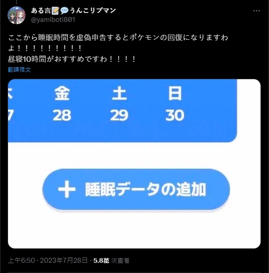
Task: Select Friday 金 in the calendar strip
Action: pos(62,94)
